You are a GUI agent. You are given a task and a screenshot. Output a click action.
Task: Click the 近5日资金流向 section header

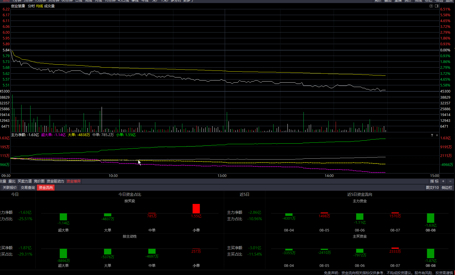[360, 194]
